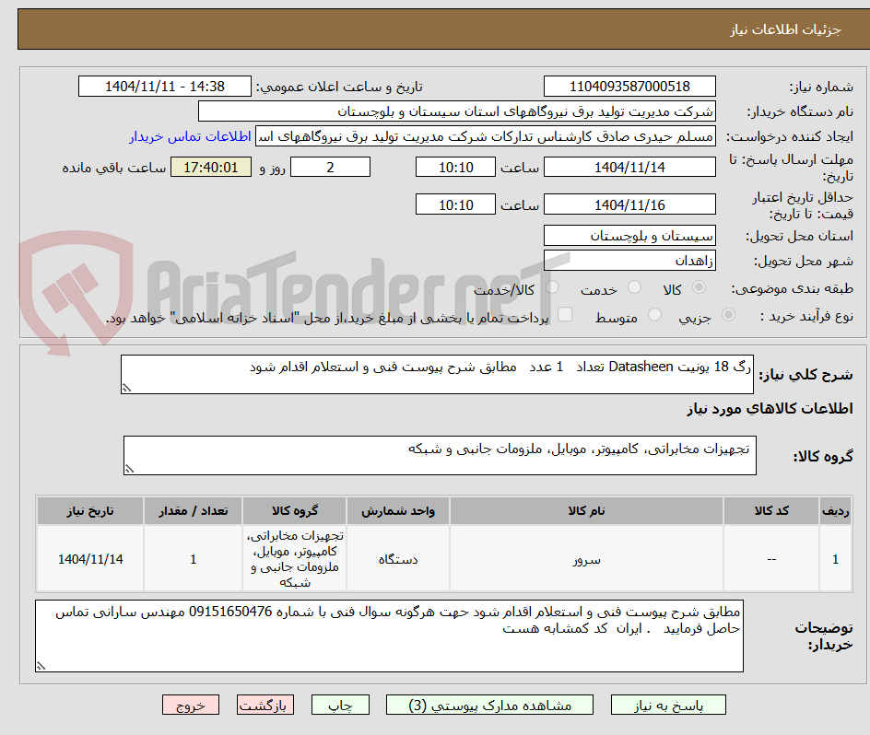Click the زاهدان city field

click(629, 261)
